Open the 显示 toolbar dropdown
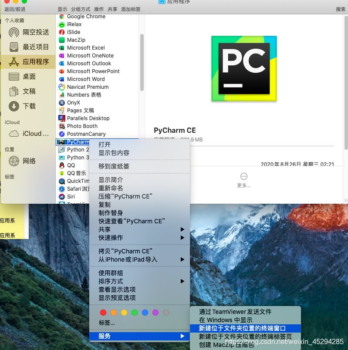 pos(62,9)
